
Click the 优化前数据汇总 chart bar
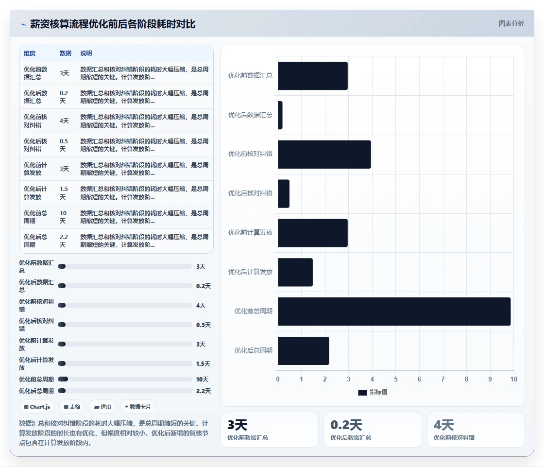click(313, 76)
